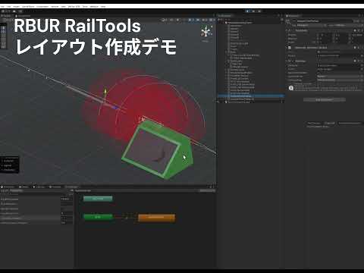Screen dimensions: 364x273
Task: Click the white script icon on second component header
Action: click(290, 48)
